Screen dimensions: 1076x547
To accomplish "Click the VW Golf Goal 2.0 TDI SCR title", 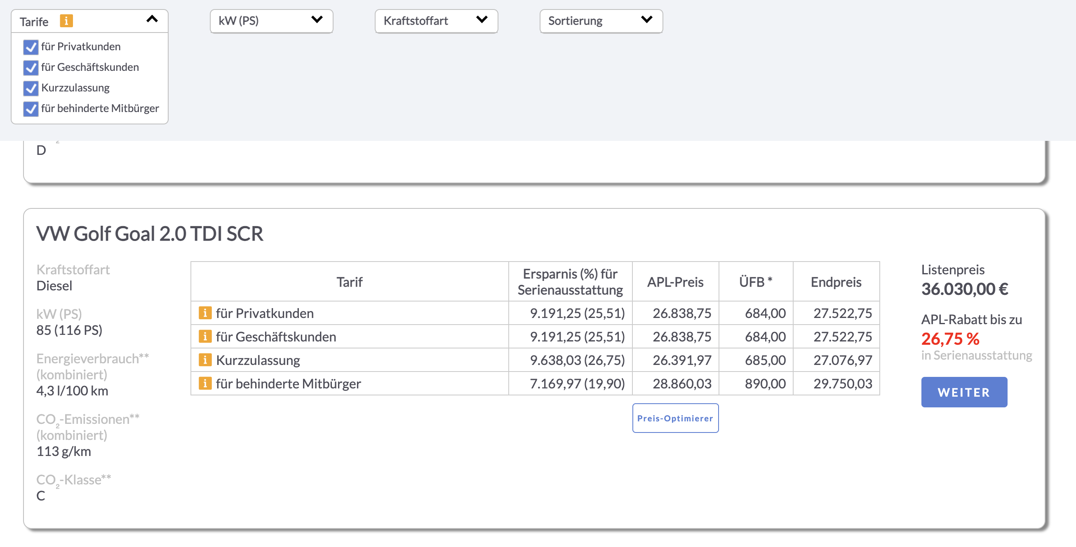I will (x=150, y=234).
